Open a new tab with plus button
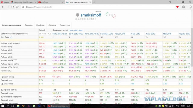Image resolution: width=193 pixels, height=108 pixels. click(x=94, y=2)
